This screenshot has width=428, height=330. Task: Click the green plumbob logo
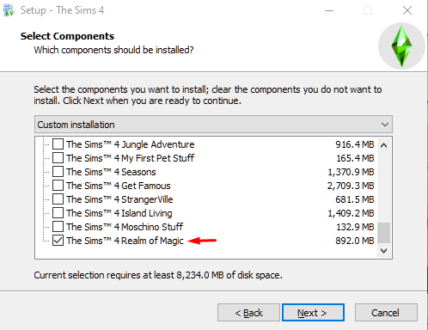pyautogui.click(x=401, y=46)
